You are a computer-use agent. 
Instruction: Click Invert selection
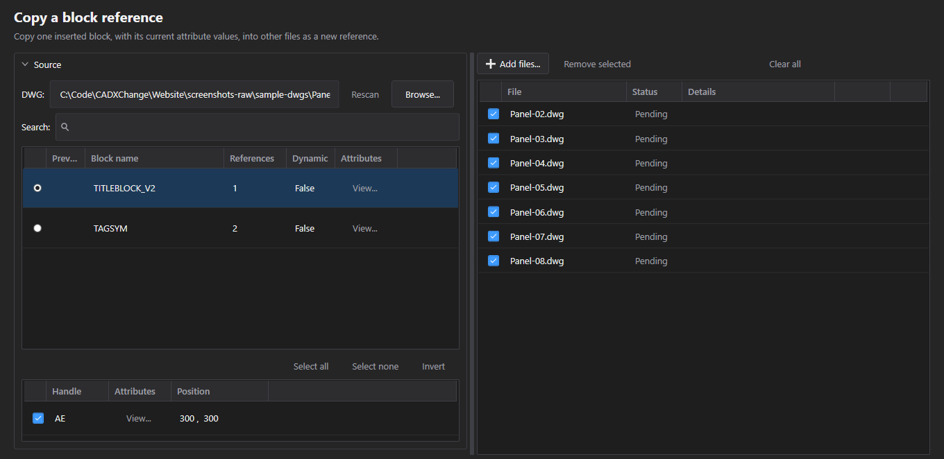433,366
